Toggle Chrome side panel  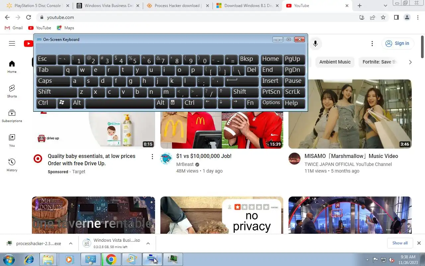[x=396, y=17]
